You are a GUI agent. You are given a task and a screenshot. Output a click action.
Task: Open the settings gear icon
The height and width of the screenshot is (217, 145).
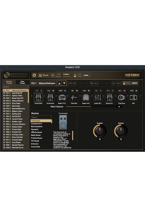pyautogui.click(x=34, y=75)
